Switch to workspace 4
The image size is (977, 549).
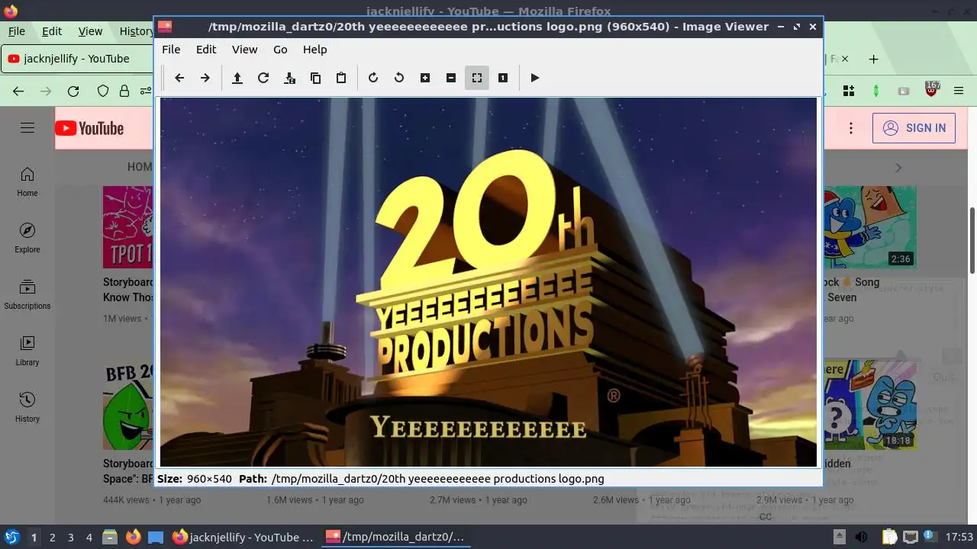pyautogui.click(x=89, y=538)
